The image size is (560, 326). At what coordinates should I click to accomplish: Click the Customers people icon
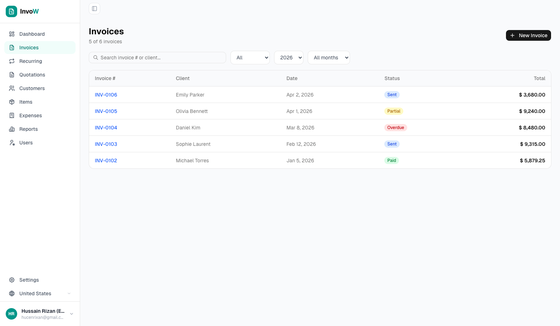[x=12, y=88]
